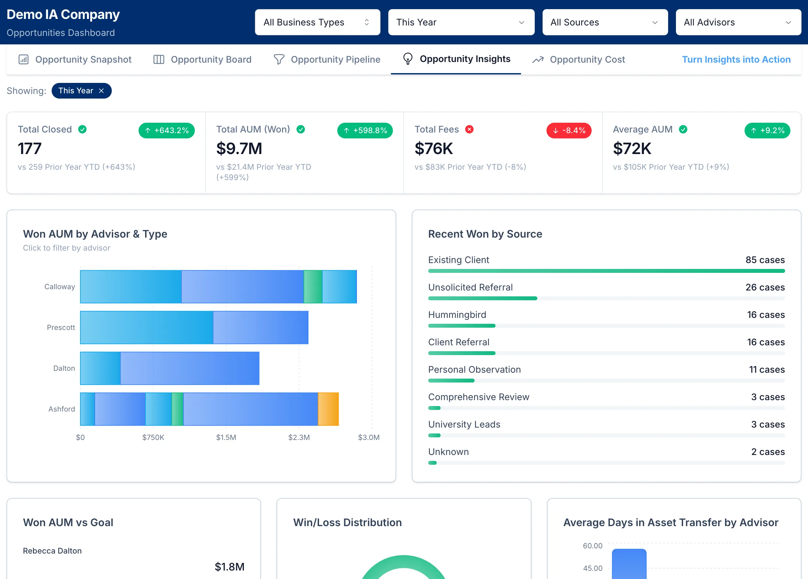Select the Unknown source row
The width and height of the screenshot is (808, 579).
coord(606,456)
